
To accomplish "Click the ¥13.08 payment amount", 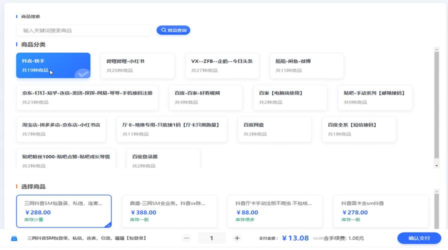I will point(295,238).
